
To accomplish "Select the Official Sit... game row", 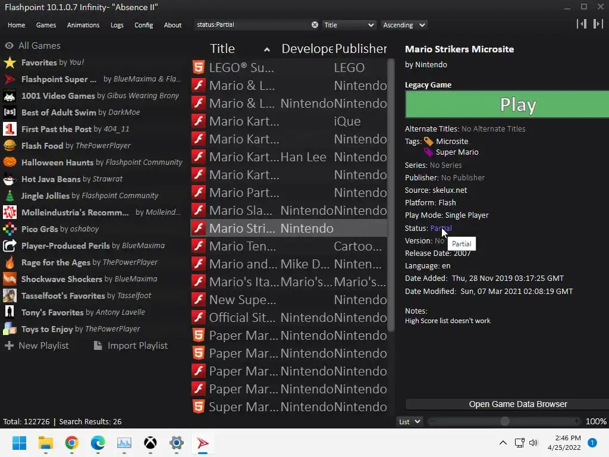I will (289, 318).
